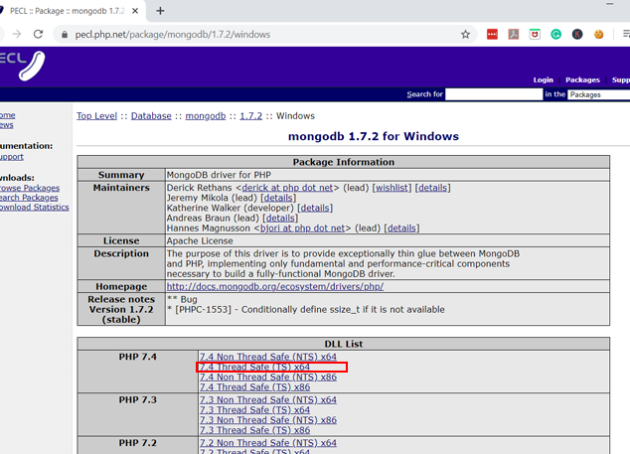Click bjori at php dot net link

coord(302,227)
